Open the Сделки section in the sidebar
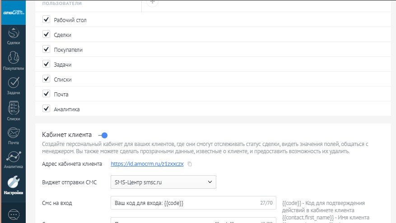 click(x=13, y=36)
